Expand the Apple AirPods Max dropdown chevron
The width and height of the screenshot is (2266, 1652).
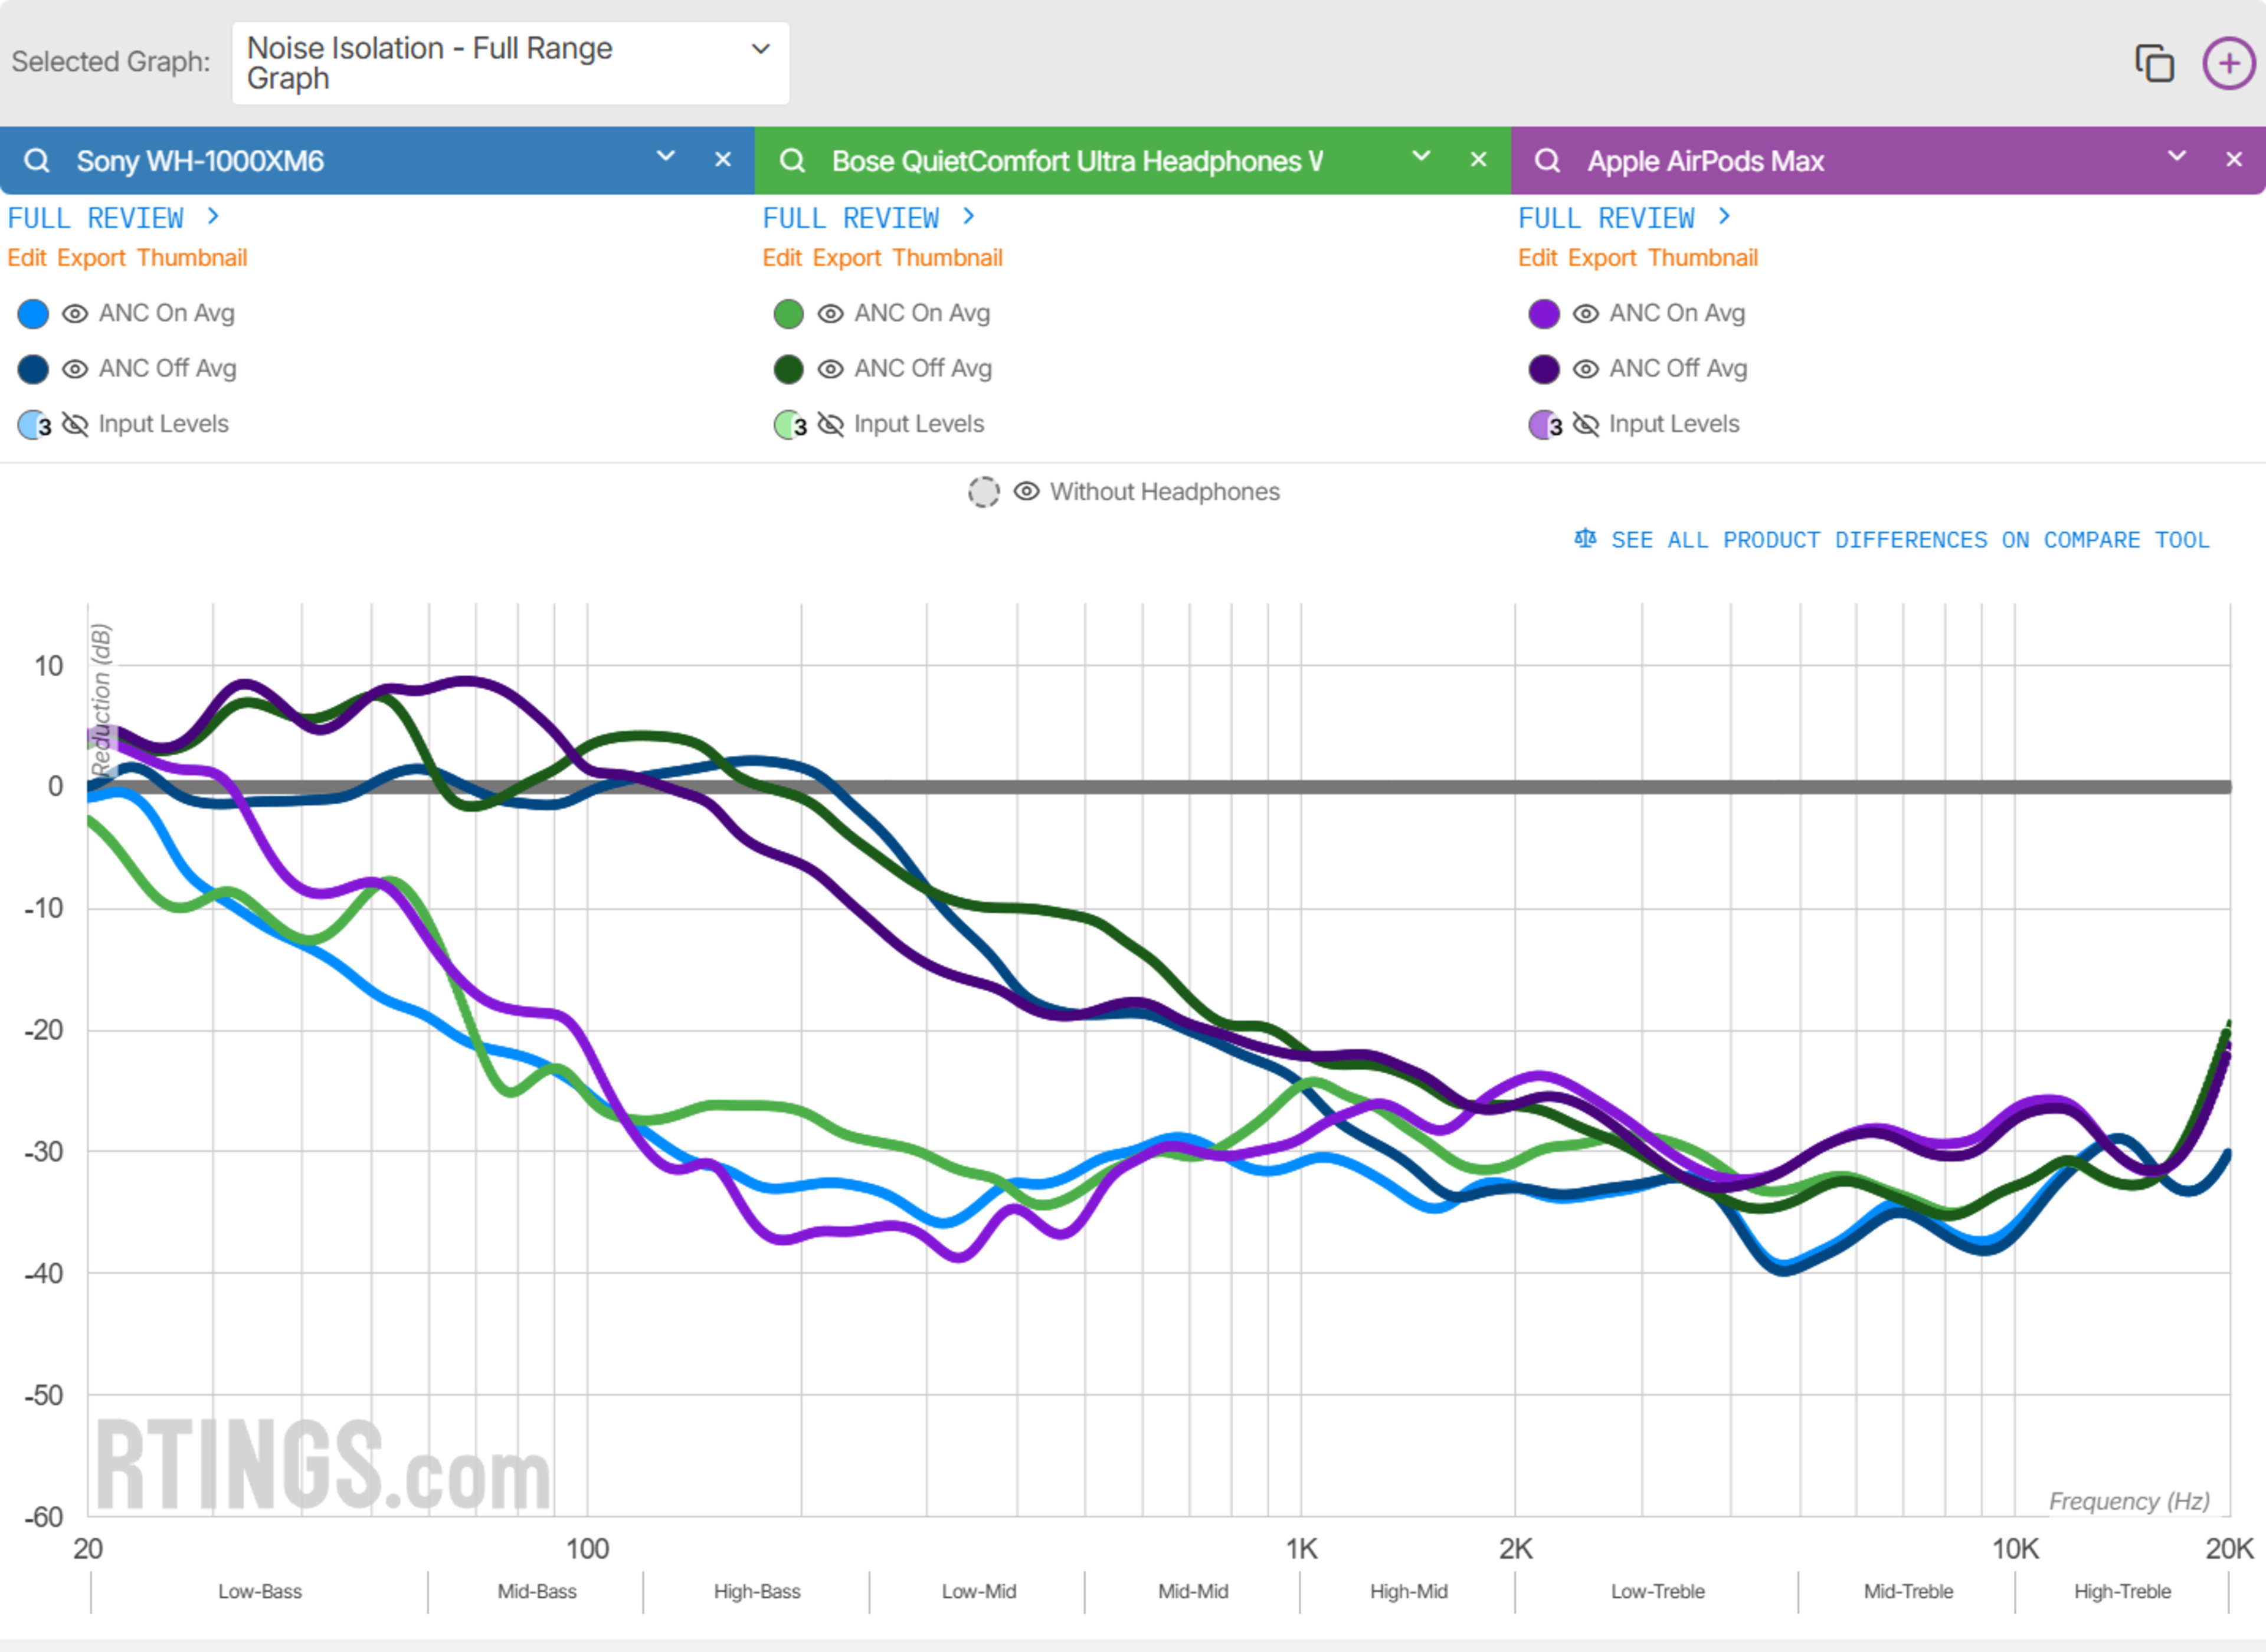point(2176,156)
